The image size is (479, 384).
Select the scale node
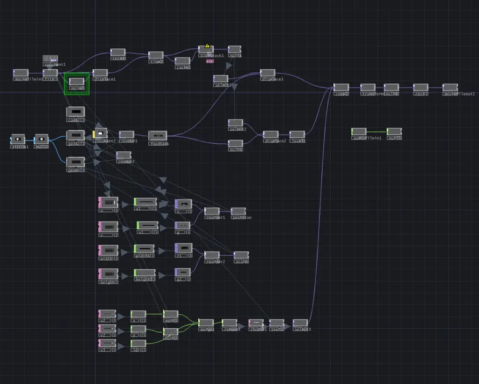pyautogui.click(x=241, y=255)
